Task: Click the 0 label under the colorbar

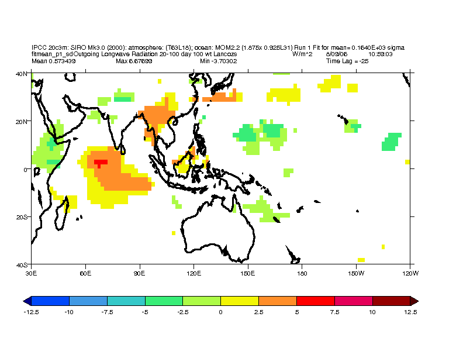Action: click(x=221, y=312)
